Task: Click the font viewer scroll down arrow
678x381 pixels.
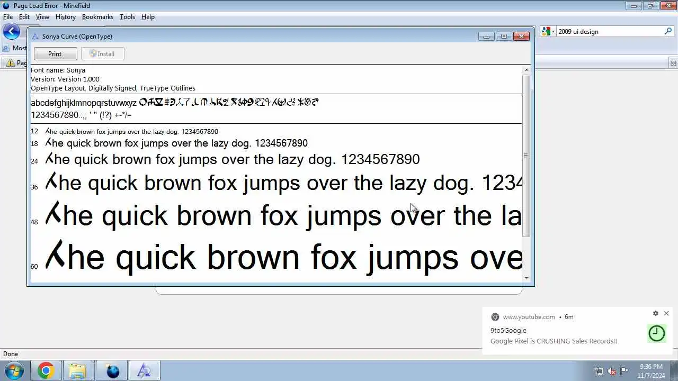Action: coord(526,278)
